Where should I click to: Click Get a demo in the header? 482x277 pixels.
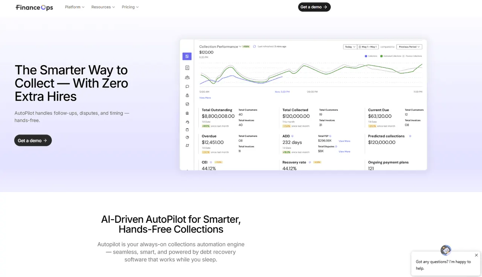coord(314,7)
